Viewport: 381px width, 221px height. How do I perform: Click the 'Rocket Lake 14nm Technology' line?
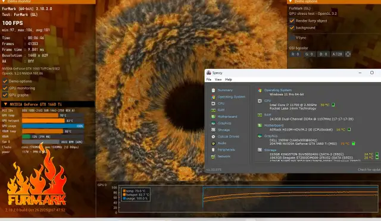(x=293, y=109)
